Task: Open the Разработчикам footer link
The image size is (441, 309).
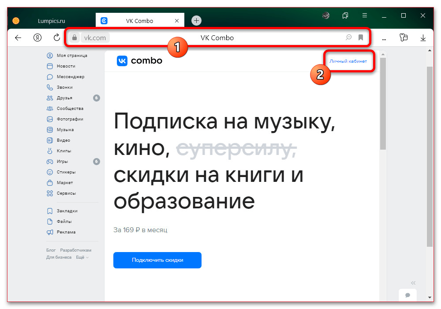Action: [x=76, y=250]
